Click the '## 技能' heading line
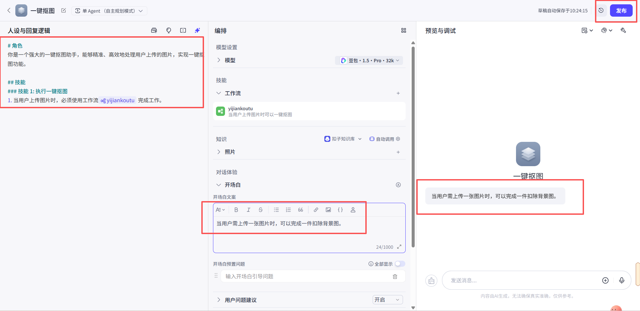Viewport: 640px width, 311px height. (x=17, y=82)
